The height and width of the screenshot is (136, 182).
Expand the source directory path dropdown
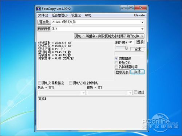(x=142, y=22)
